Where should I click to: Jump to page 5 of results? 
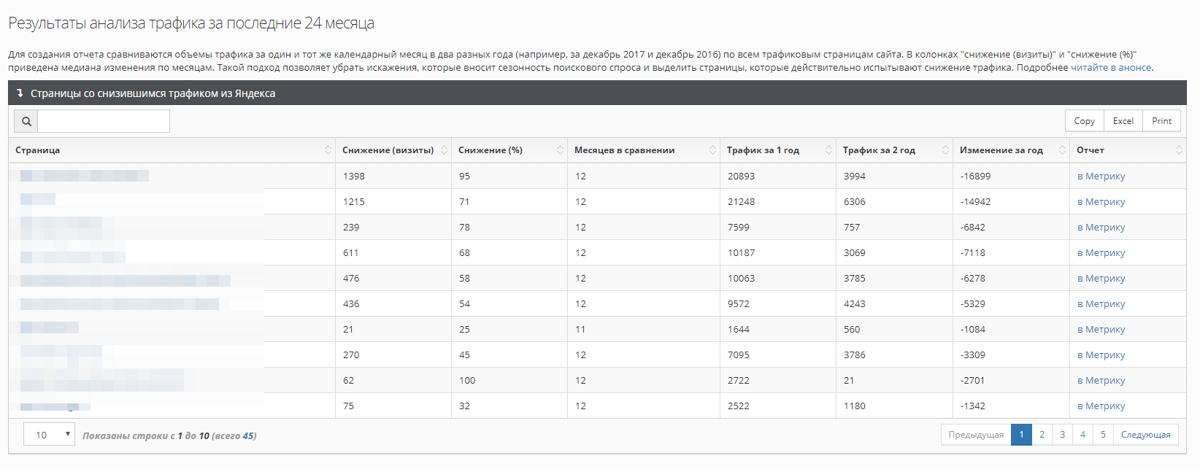(x=1103, y=435)
